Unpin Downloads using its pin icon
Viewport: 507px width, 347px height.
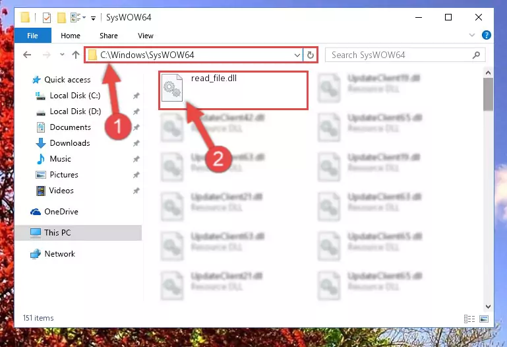click(136, 143)
